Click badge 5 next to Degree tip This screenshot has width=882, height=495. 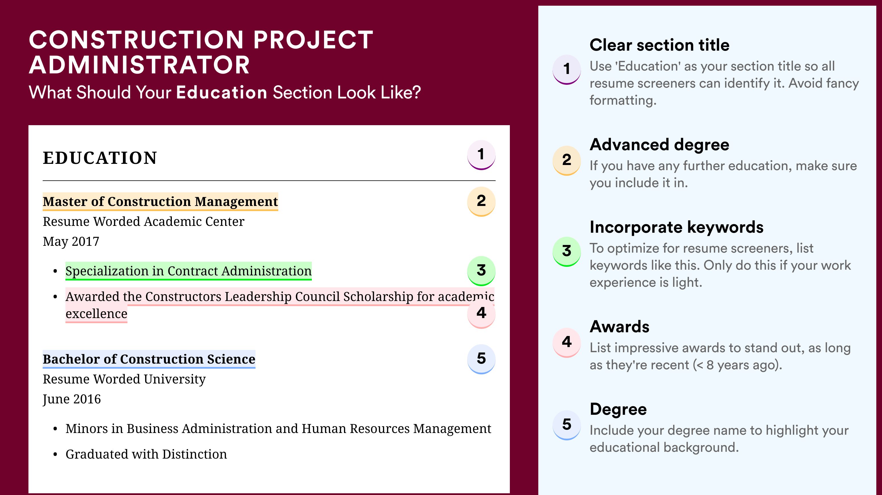coord(567,425)
